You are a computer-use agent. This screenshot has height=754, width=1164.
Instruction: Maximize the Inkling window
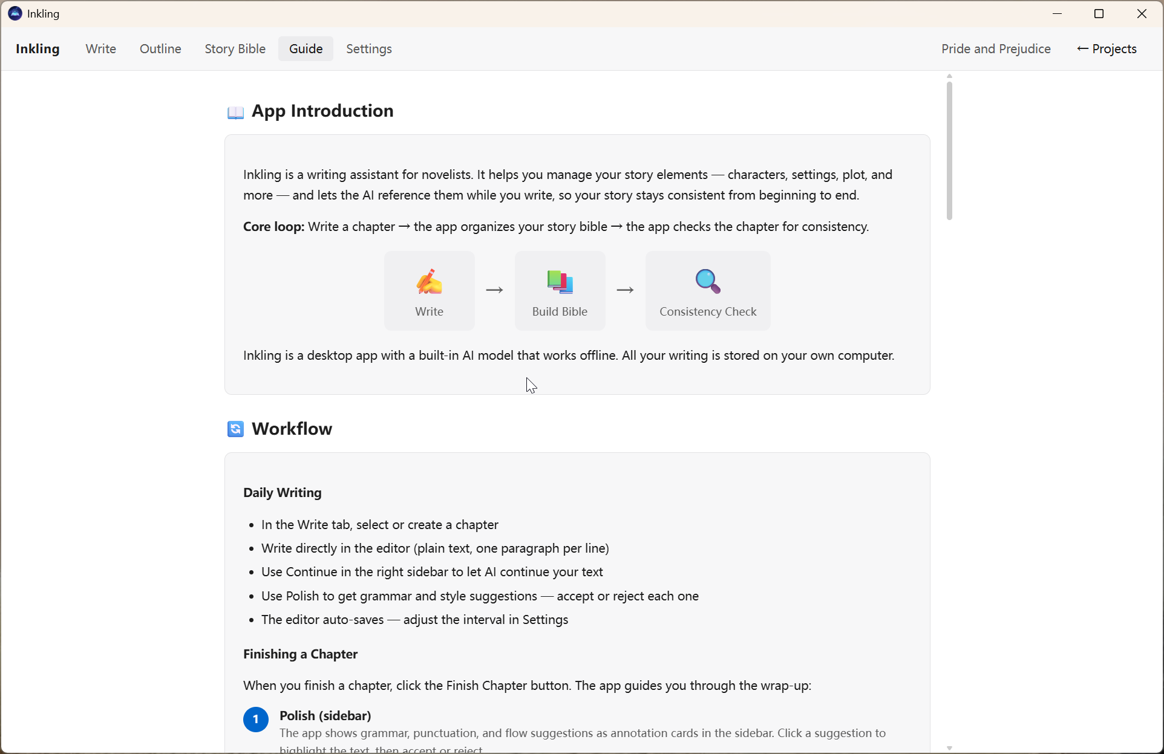pos(1099,13)
